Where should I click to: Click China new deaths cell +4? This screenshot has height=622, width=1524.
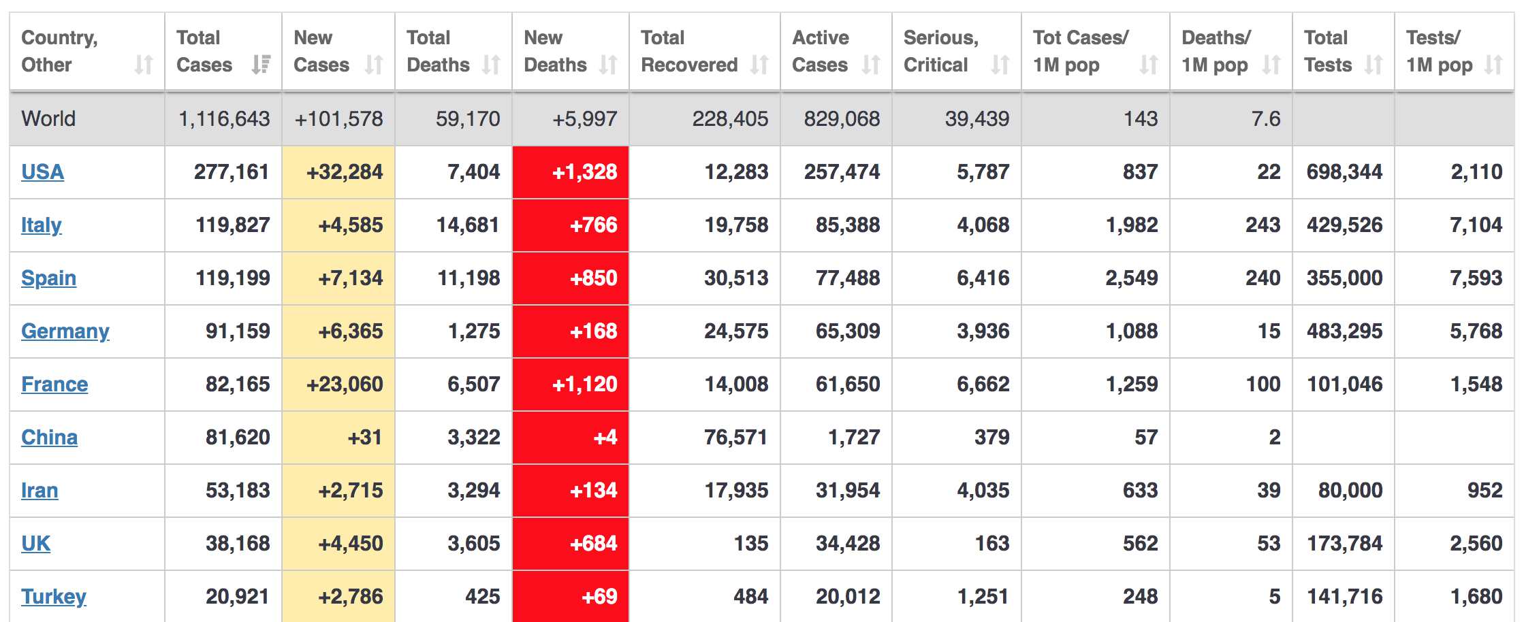coord(571,438)
